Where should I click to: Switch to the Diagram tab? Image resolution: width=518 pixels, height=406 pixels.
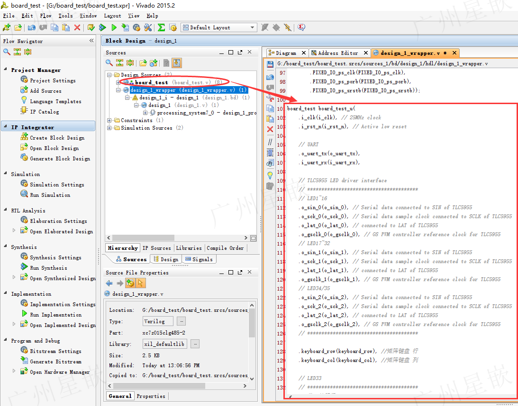click(x=286, y=53)
